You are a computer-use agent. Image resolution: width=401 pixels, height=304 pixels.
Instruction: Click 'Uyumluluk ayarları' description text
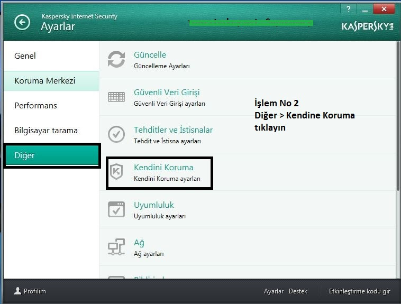point(160,216)
